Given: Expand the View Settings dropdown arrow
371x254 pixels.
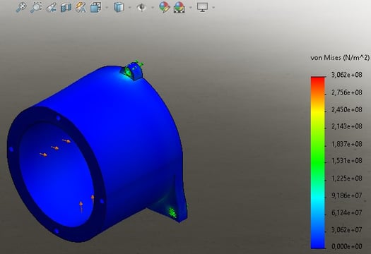Looking at the screenshot, I should [213, 8].
